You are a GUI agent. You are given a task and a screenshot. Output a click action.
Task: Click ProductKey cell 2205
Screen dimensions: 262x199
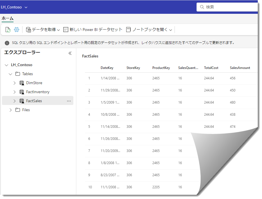click(156, 187)
